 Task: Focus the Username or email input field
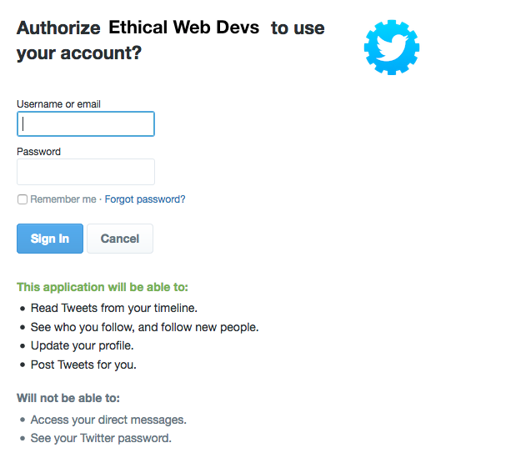pyautogui.click(x=86, y=123)
